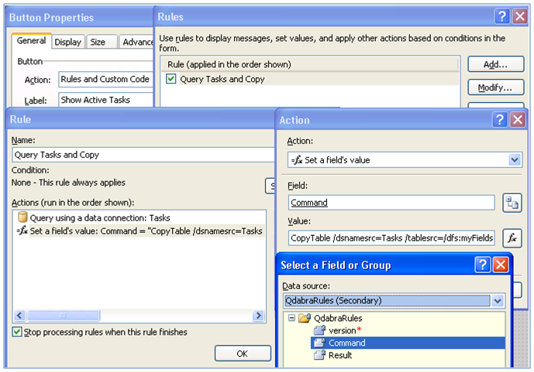Viewport: 534px width, 372px height.
Task: Open the Data source dropdown
Action: [497, 301]
